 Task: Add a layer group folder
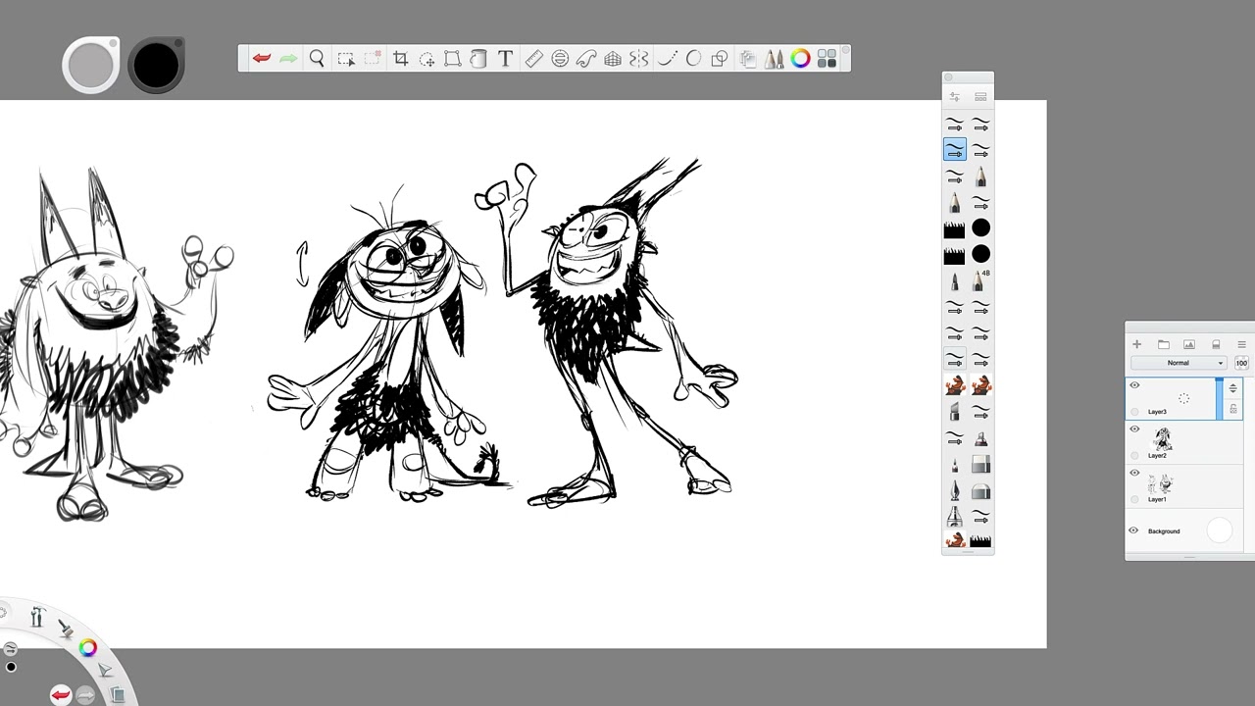[x=1163, y=344]
